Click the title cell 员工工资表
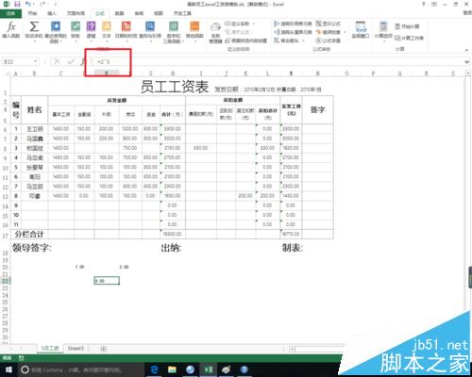Image resolution: width=472 pixels, height=377 pixels. [175, 87]
